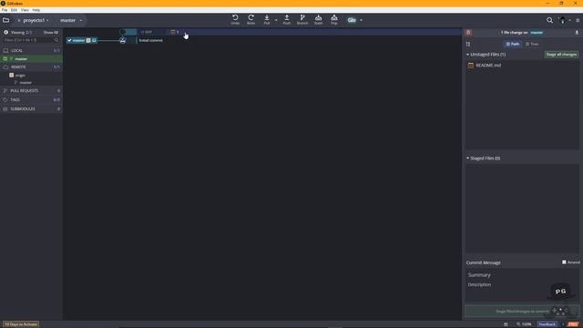
Task: Click the days to activate notice
Action: [21, 324]
